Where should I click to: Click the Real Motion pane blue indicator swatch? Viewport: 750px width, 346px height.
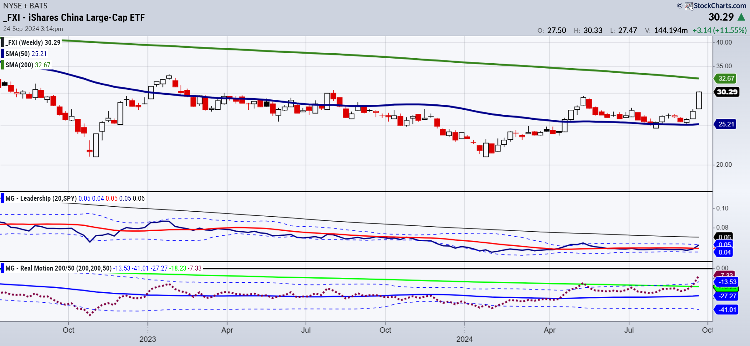(x=2, y=268)
